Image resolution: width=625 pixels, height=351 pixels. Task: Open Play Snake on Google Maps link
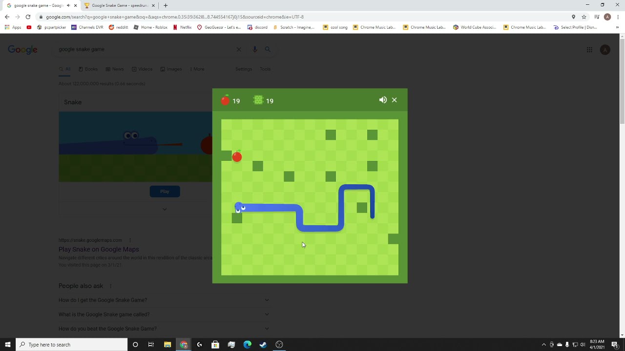(x=99, y=249)
